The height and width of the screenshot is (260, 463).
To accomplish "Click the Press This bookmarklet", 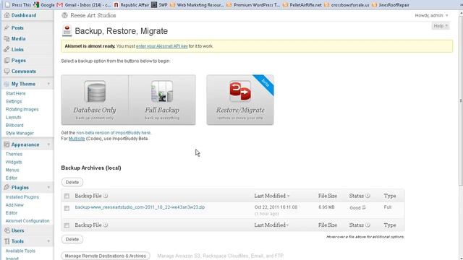I will tap(18, 5).
